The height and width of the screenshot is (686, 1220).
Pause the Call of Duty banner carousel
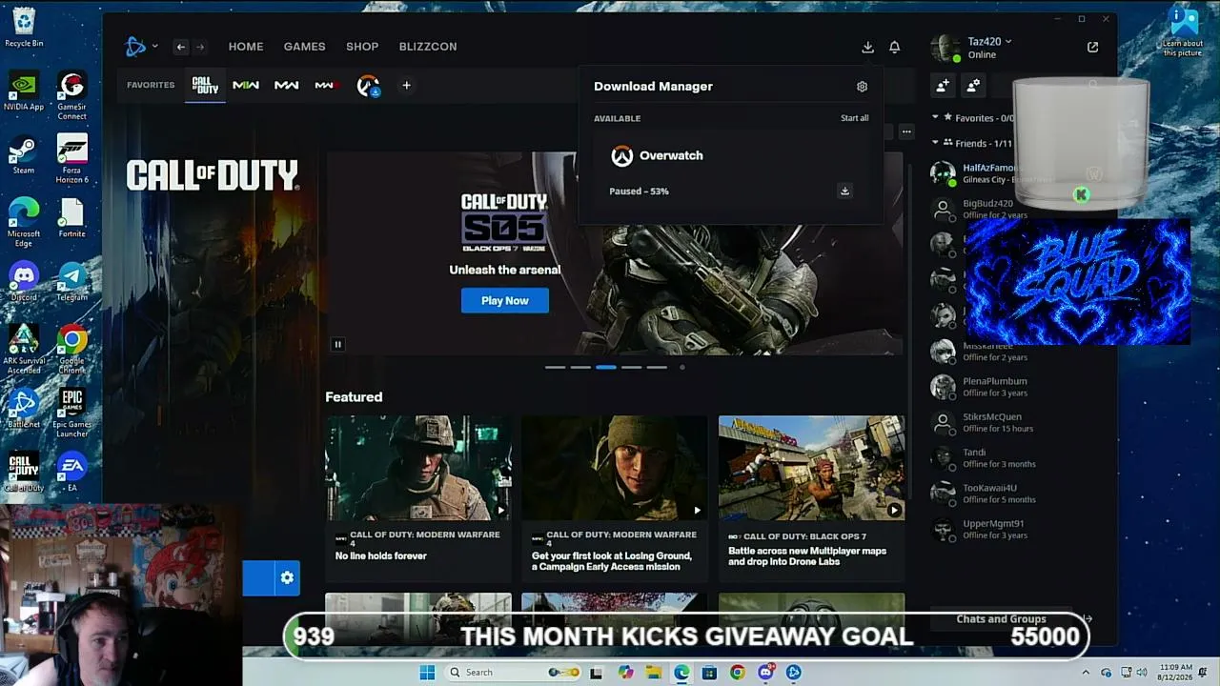click(x=337, y=344)
